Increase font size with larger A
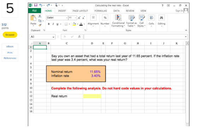Screen dimensions: 198x129 tap(79, 18)
